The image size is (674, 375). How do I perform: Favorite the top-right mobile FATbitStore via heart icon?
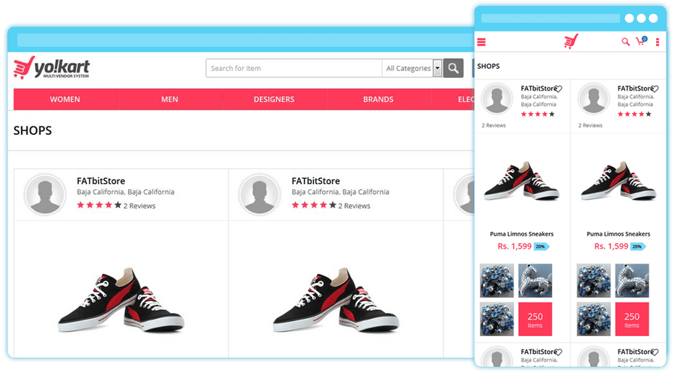[655, 89]
